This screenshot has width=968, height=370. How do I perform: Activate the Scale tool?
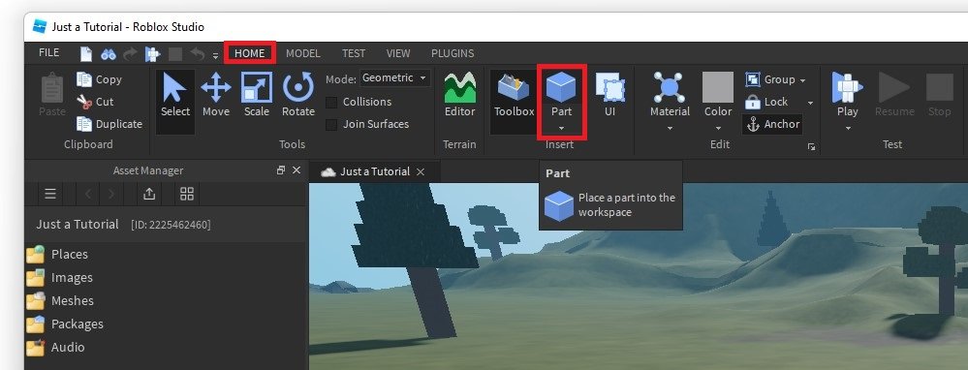coord(256,94)
